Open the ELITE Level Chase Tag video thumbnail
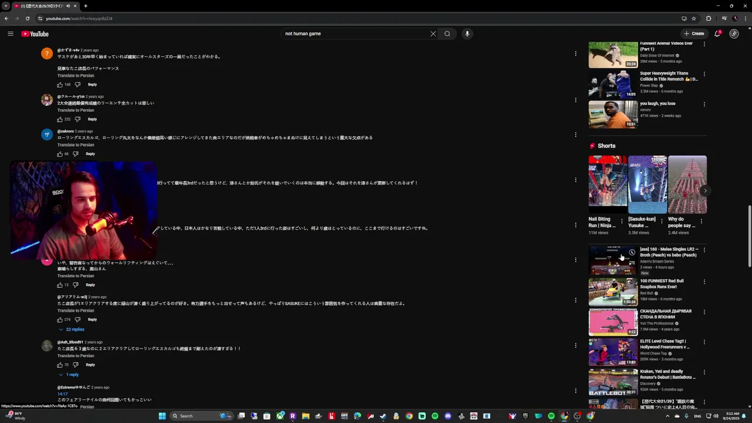The height and width of the screenshot is (423, 752). coord(613,352)
